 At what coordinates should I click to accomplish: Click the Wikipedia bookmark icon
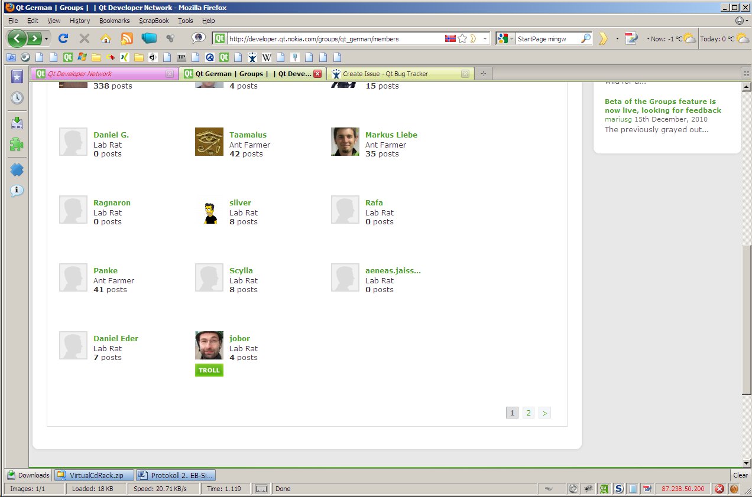267,57
